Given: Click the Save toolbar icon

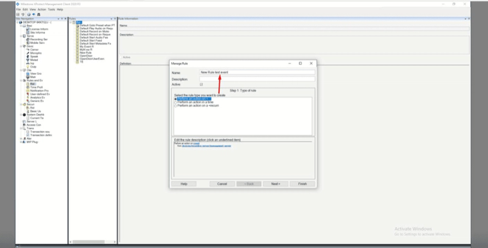Looking at the screenshot, I should [18, 14].
